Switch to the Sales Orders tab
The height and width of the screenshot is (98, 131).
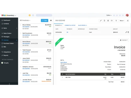pos(83,25)
